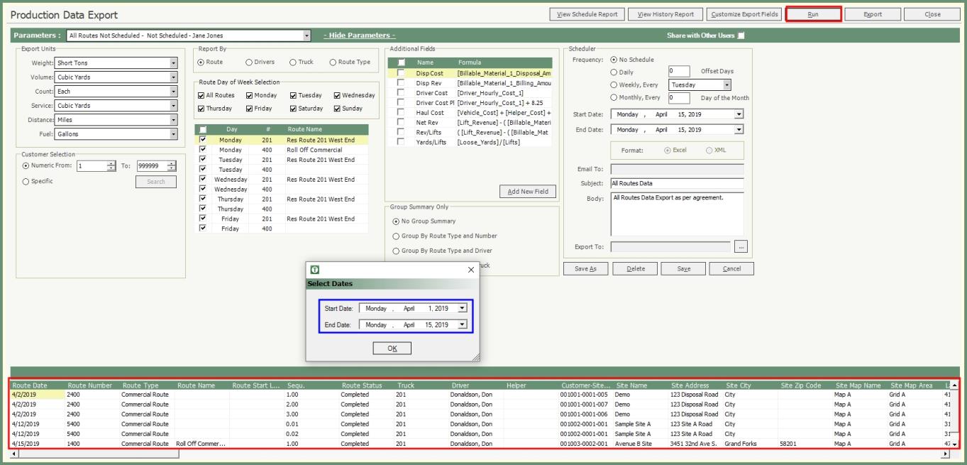Toggle Share with Other Users checkbox
The height and width of the screenshot is (465, 967).
point(741,35)
